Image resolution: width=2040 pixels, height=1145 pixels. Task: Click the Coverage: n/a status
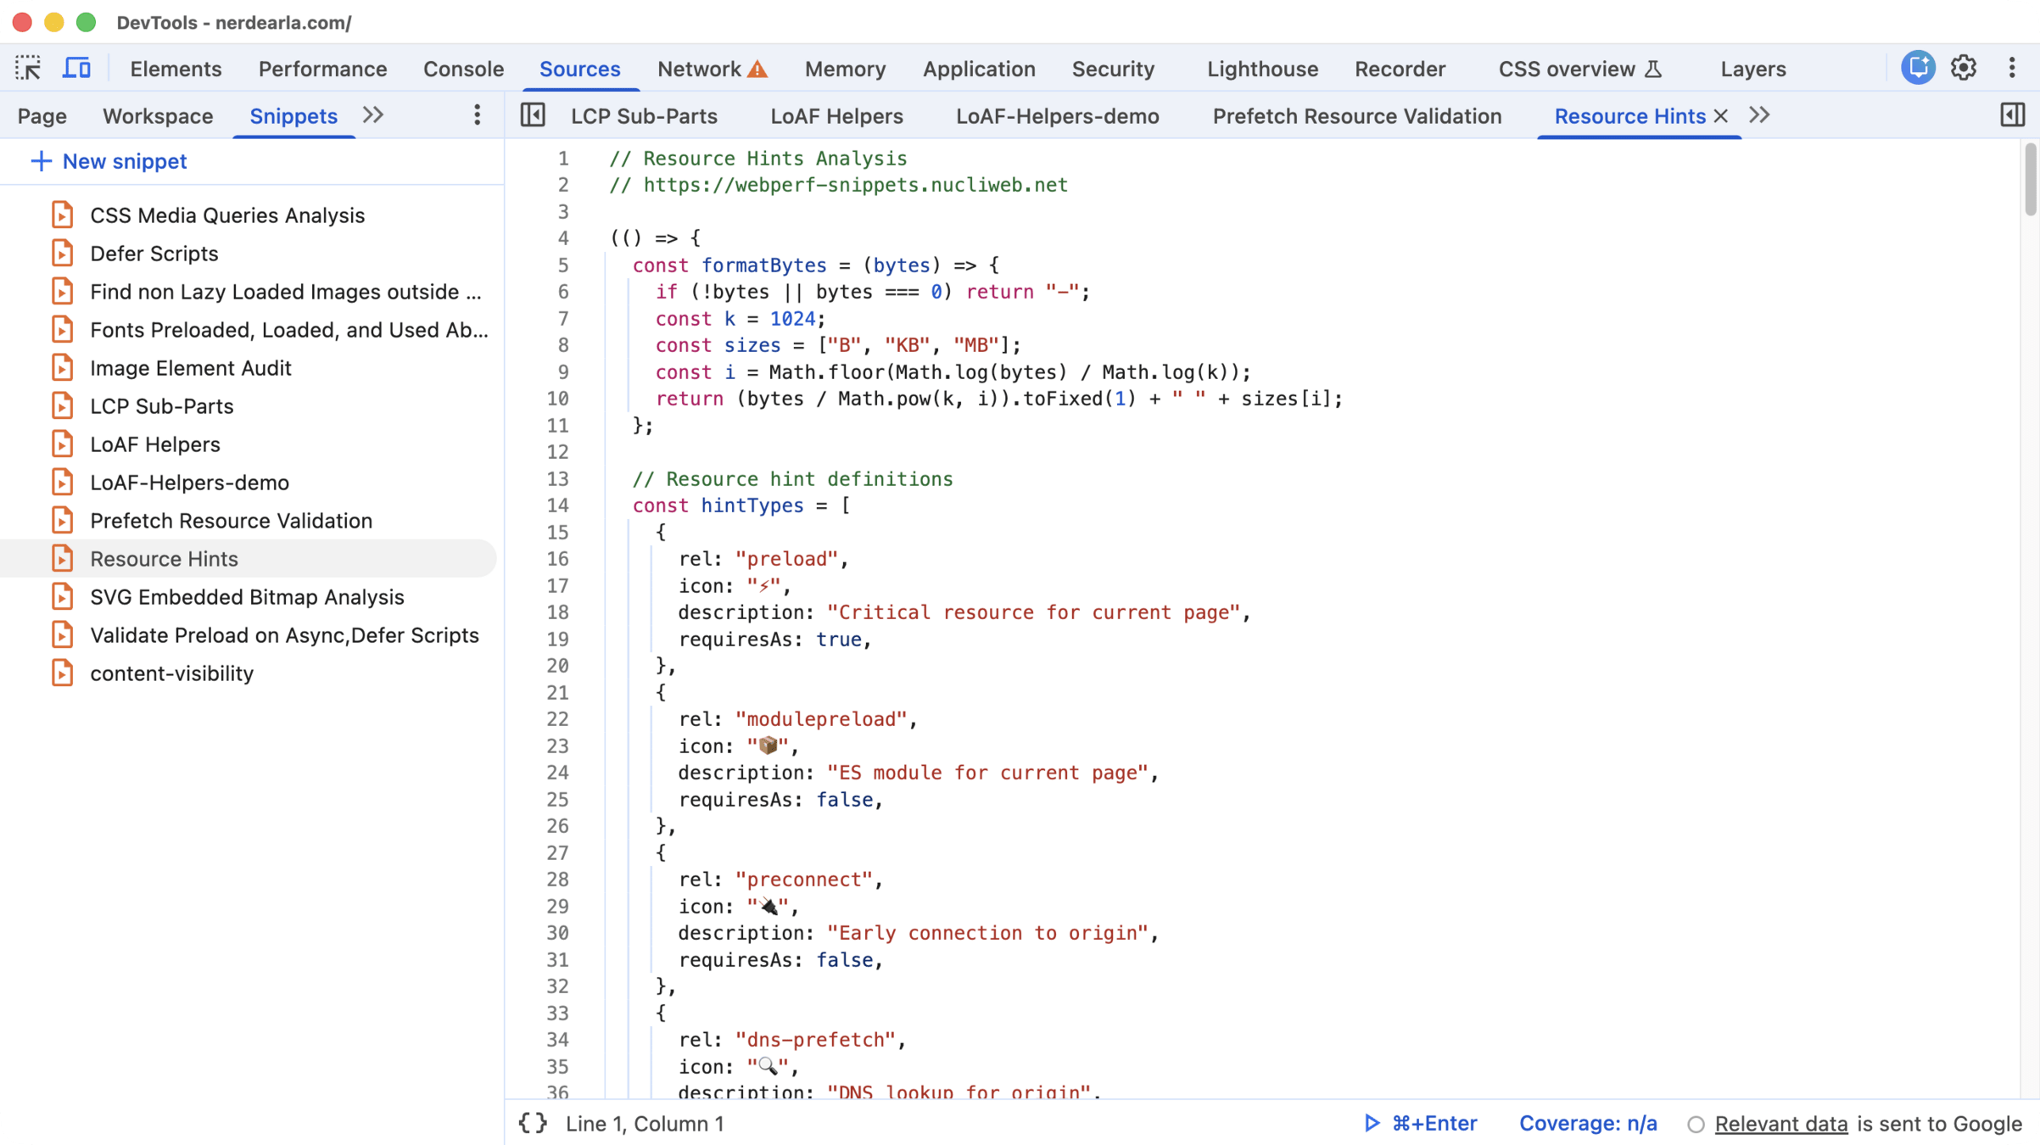[1587, 1123]
